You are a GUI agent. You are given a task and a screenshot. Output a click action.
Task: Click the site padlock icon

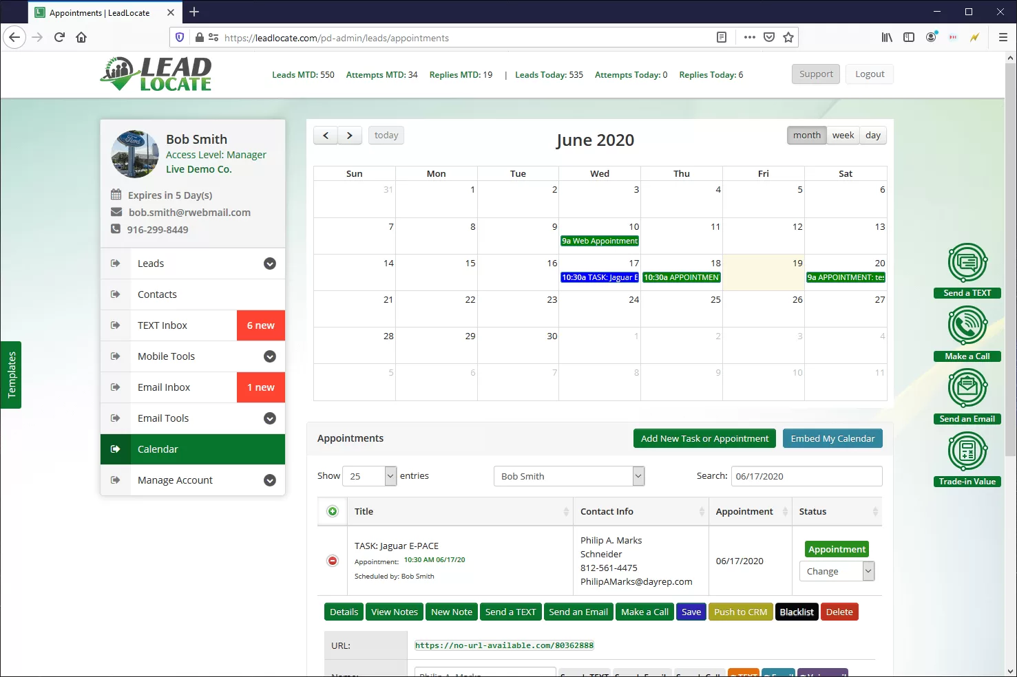[x=200, y=37]
